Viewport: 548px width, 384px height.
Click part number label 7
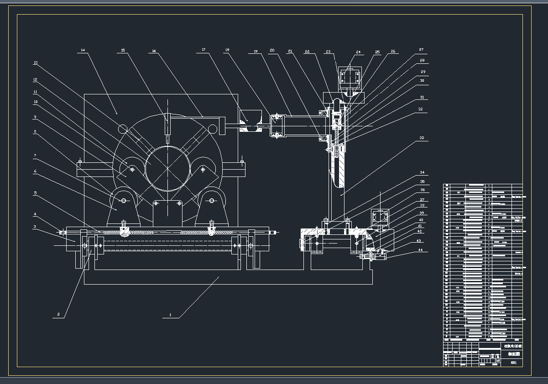tap(35, 156)
